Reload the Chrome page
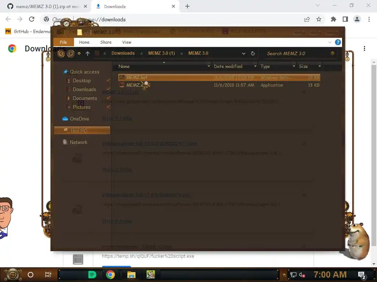This screenshot has width=377, height=282. coord(32,19)
